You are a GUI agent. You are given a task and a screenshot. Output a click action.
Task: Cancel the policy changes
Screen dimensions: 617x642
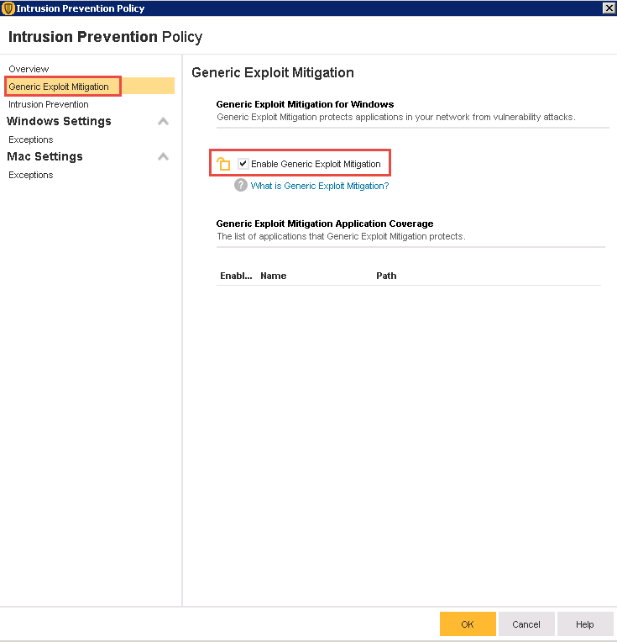coord(526,624)
